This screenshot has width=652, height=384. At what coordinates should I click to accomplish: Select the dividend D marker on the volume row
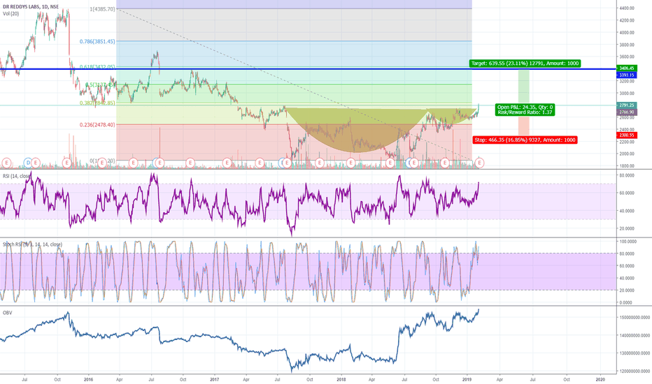(28, 162)
